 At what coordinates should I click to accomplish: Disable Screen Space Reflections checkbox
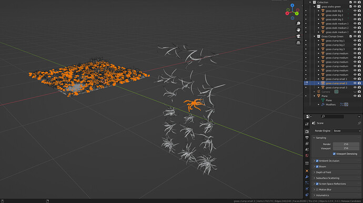point(317,184)
